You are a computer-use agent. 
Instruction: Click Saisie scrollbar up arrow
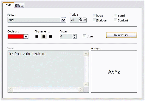(x=86, y=54)
